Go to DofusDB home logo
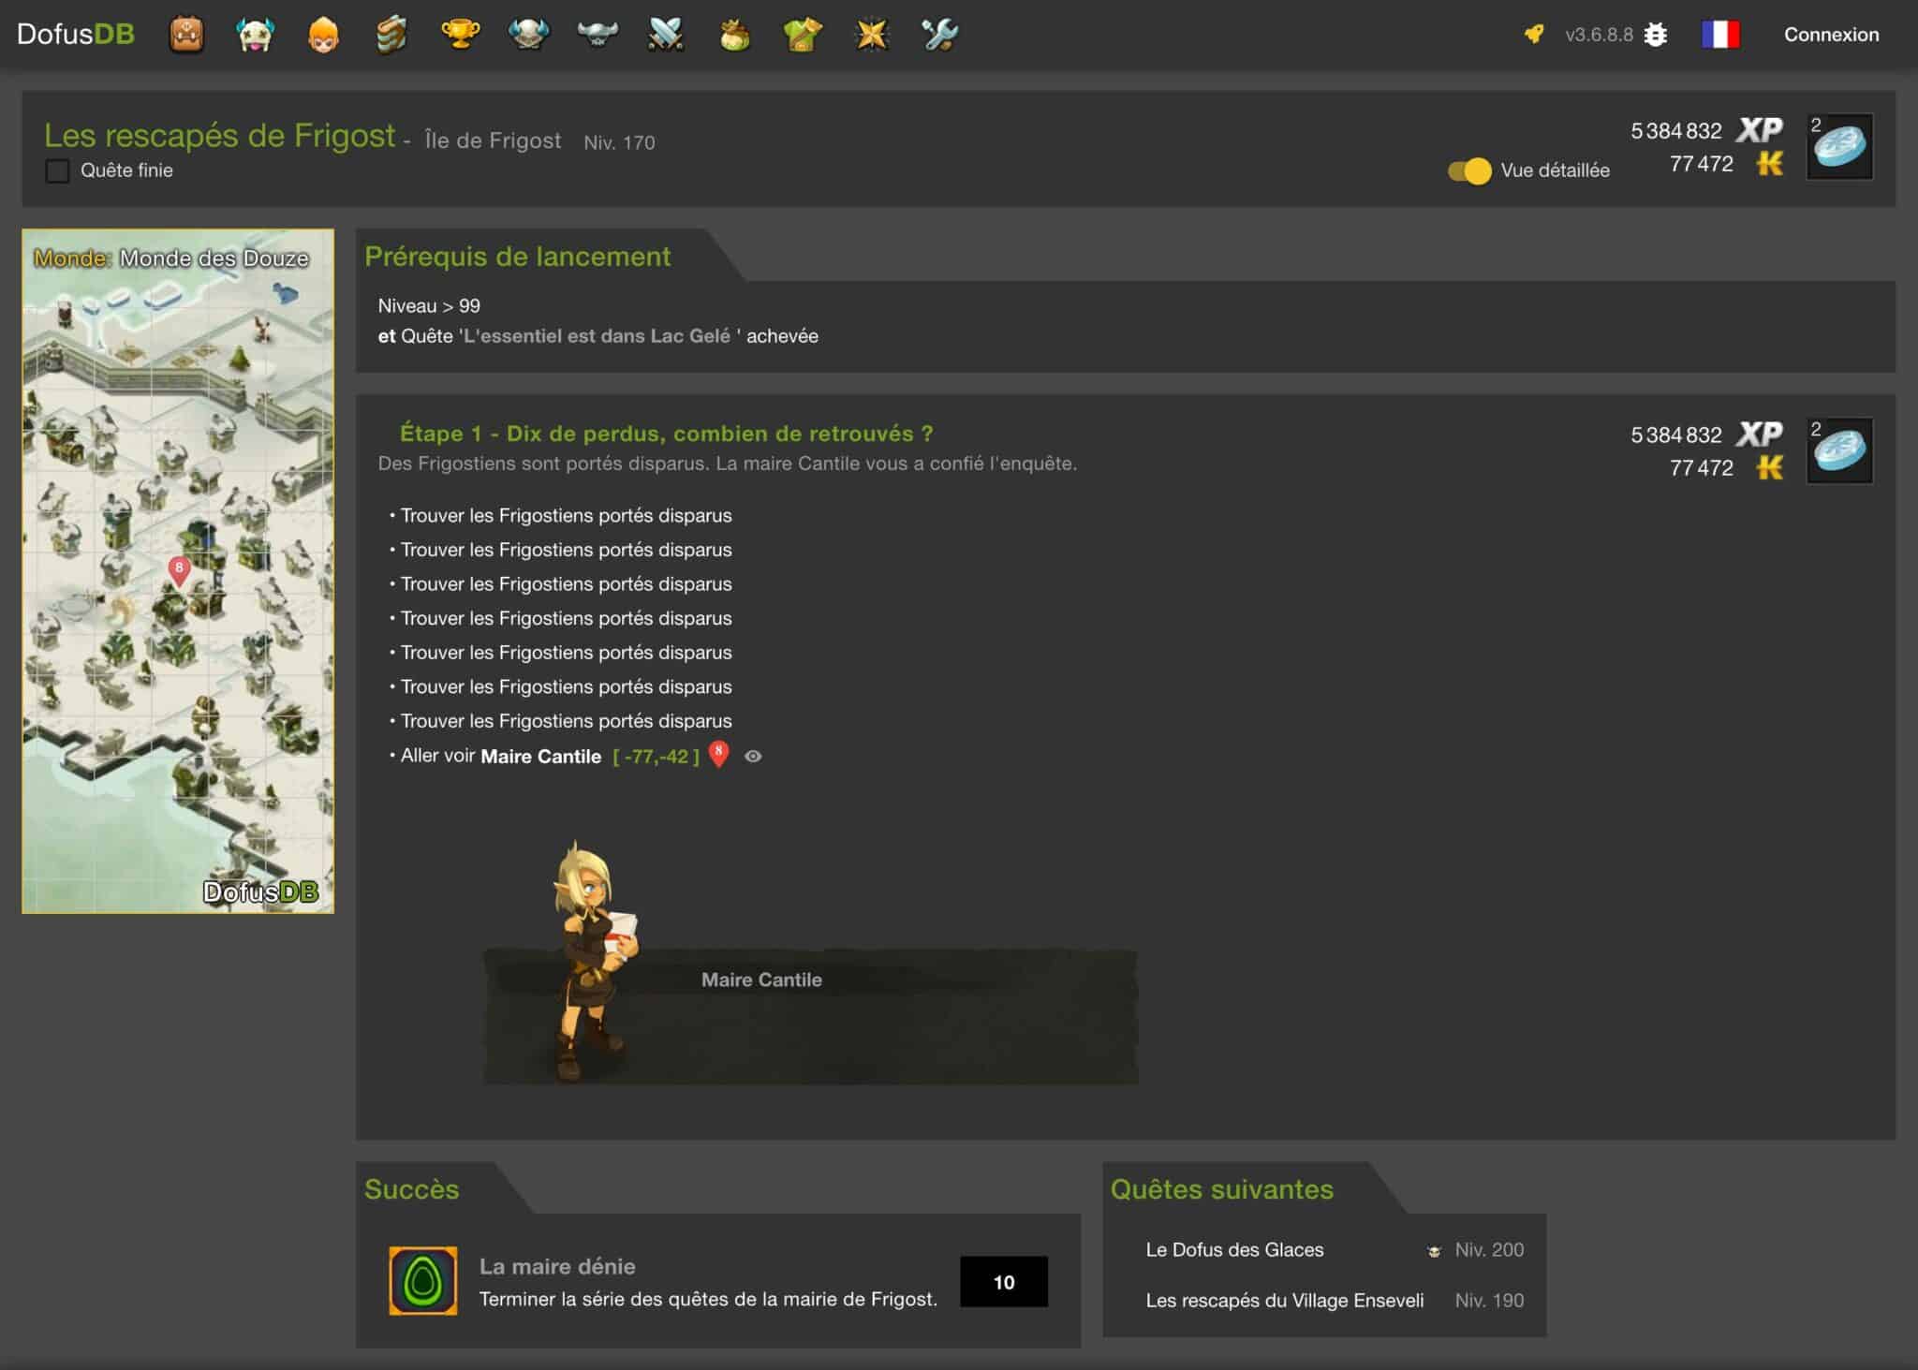The image size is (1918, 1370). pyautogui.click(x=76, y=34)
